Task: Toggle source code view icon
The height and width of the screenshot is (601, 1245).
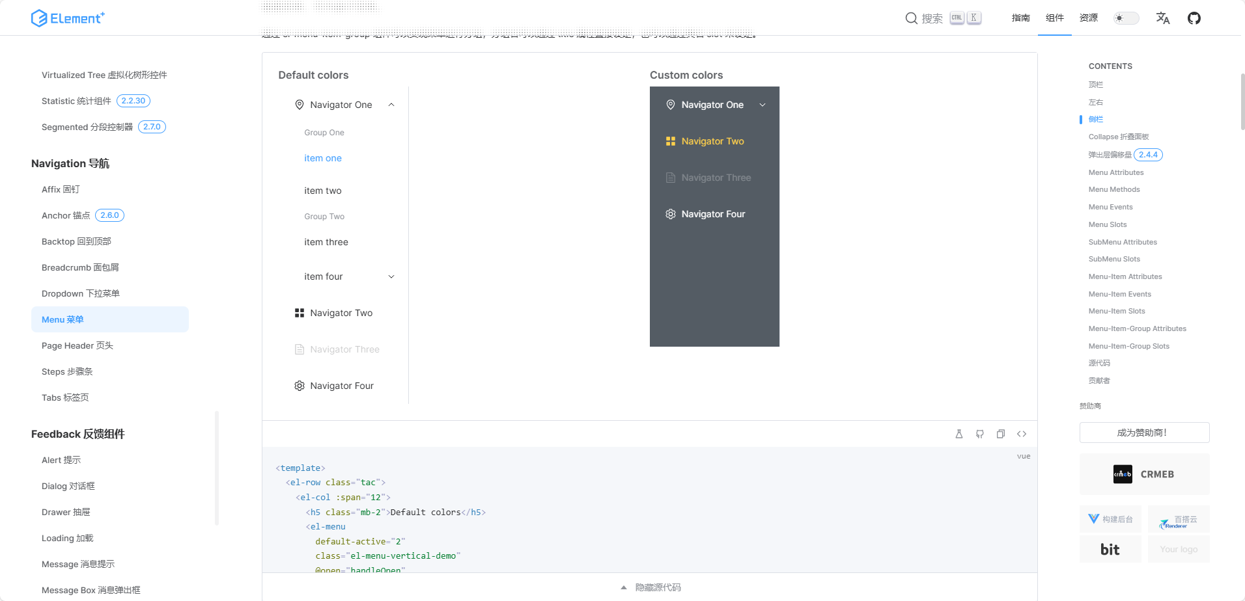Action: [x=1022, y=434]
